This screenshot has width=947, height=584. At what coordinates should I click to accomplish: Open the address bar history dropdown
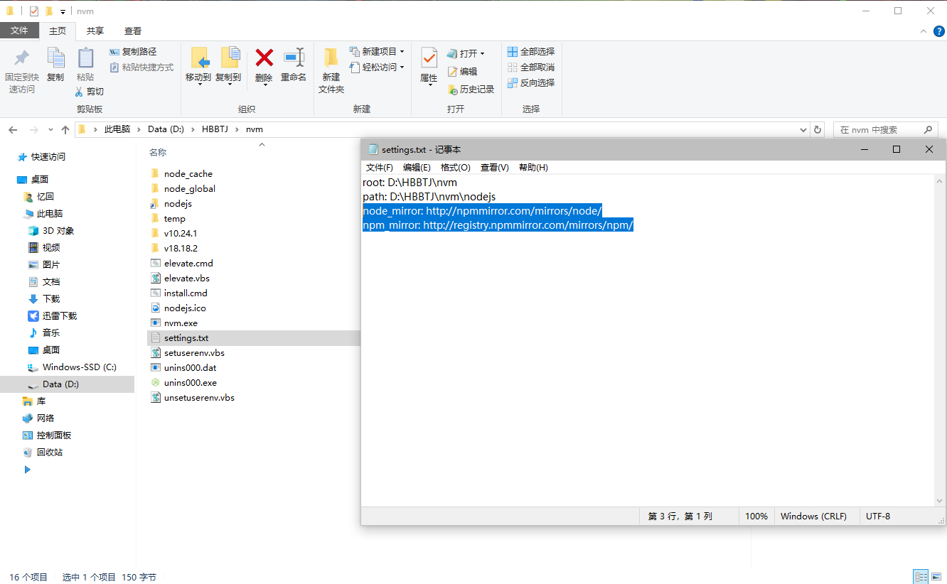(x=803, y=130)
